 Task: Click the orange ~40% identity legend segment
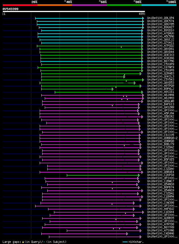[55, 5]
